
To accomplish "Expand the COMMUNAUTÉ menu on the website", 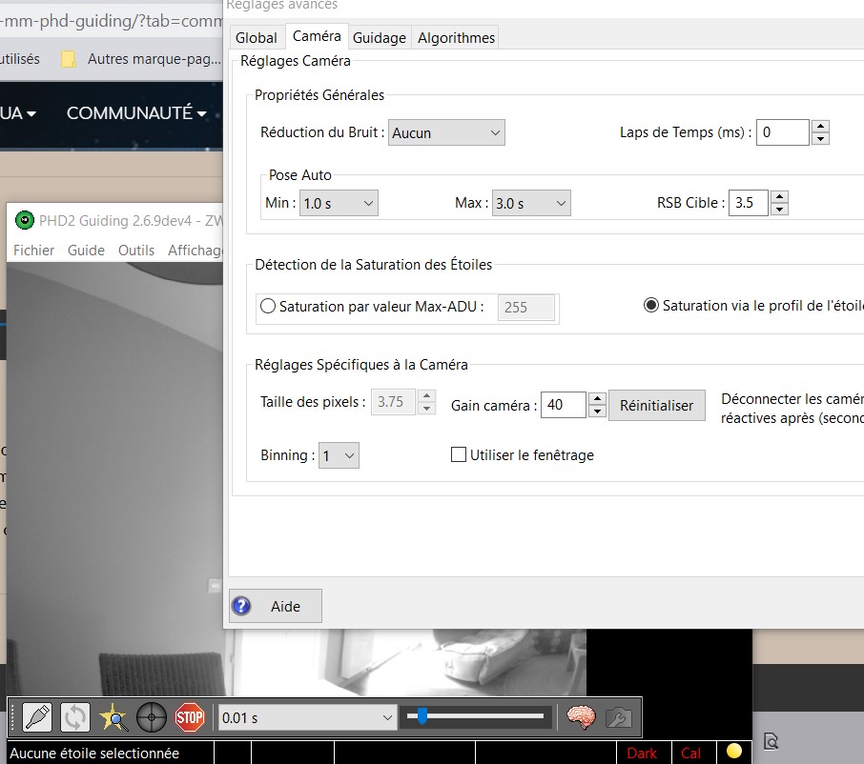I will pos(136,112).
